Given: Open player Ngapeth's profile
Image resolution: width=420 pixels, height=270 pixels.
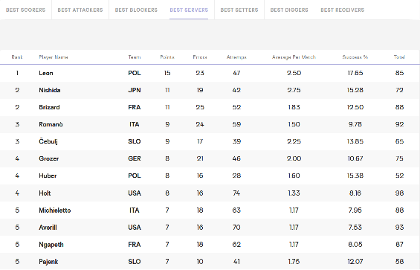Looking at the screenshot, I should click(x=51, y=245).
